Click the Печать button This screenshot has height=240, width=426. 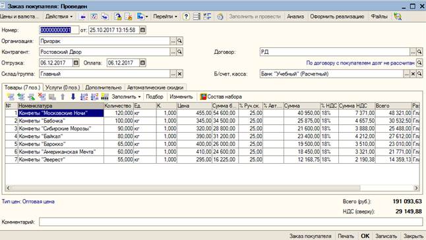[346, 236]
